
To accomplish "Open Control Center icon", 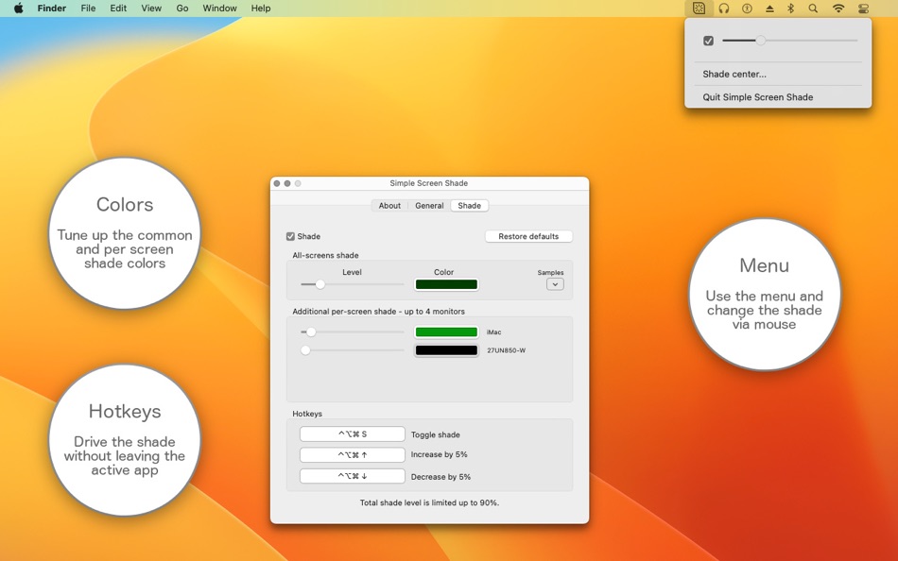I will [864, 8].
